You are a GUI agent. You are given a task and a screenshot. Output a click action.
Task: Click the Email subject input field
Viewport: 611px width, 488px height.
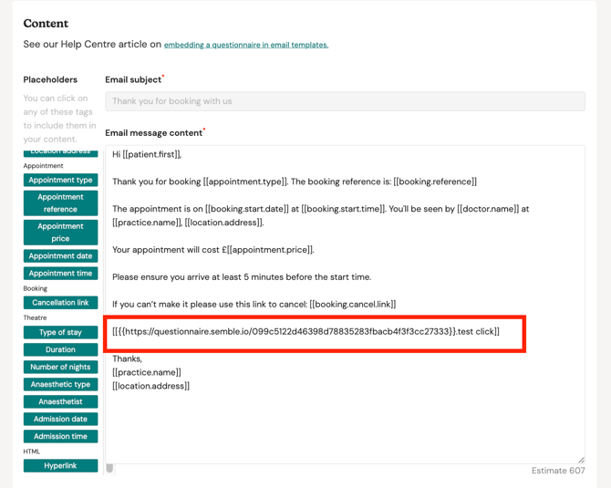[x=345, y=101]
